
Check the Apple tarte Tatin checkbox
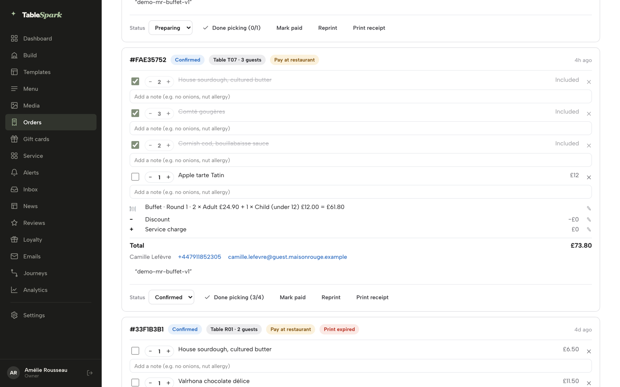135,177
